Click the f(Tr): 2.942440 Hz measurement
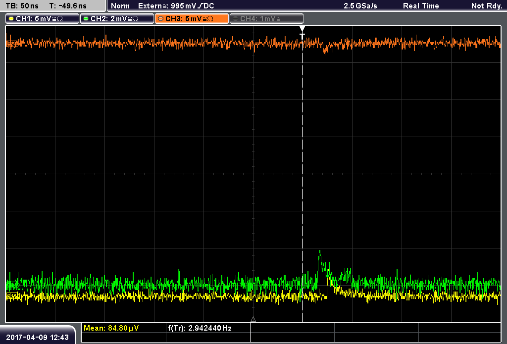 (200, 328)
